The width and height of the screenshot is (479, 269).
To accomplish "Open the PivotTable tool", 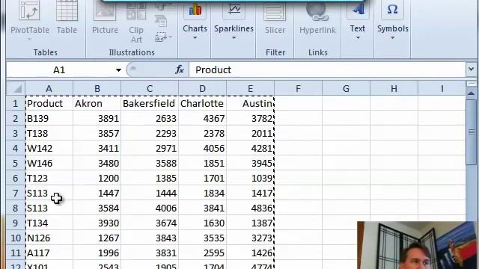I will [x=30, y=21].
